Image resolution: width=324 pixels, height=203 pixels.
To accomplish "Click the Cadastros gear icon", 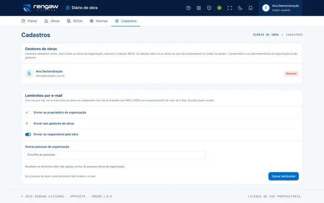I will tap(117, 21).
